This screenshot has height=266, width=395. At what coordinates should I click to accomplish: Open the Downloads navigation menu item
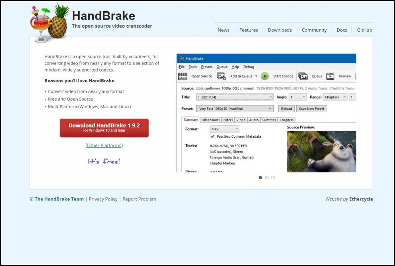point(279,30)
